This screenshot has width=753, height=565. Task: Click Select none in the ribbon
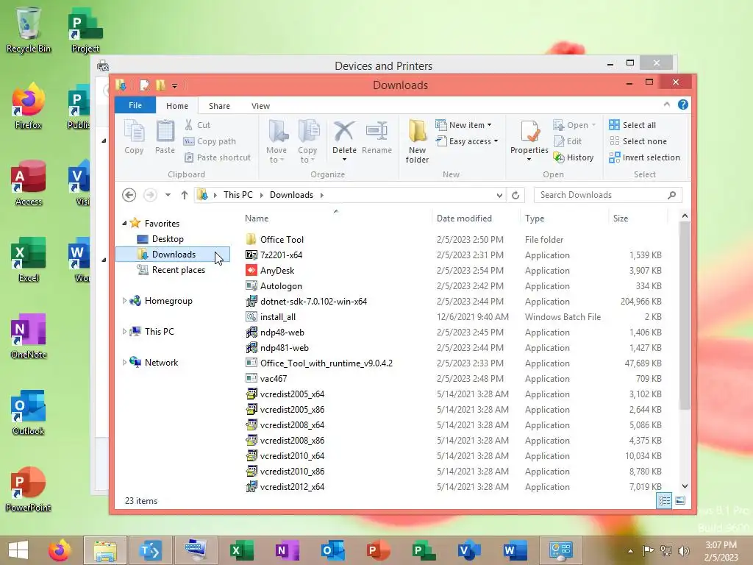pos(638,141)
